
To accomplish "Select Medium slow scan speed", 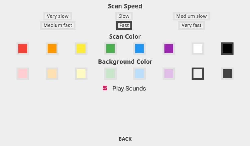I will (191, 16).
